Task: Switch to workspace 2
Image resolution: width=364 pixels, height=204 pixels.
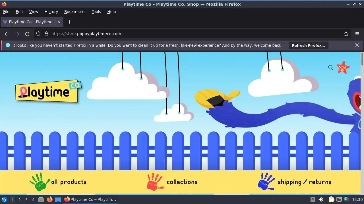Action: (19, 199)
